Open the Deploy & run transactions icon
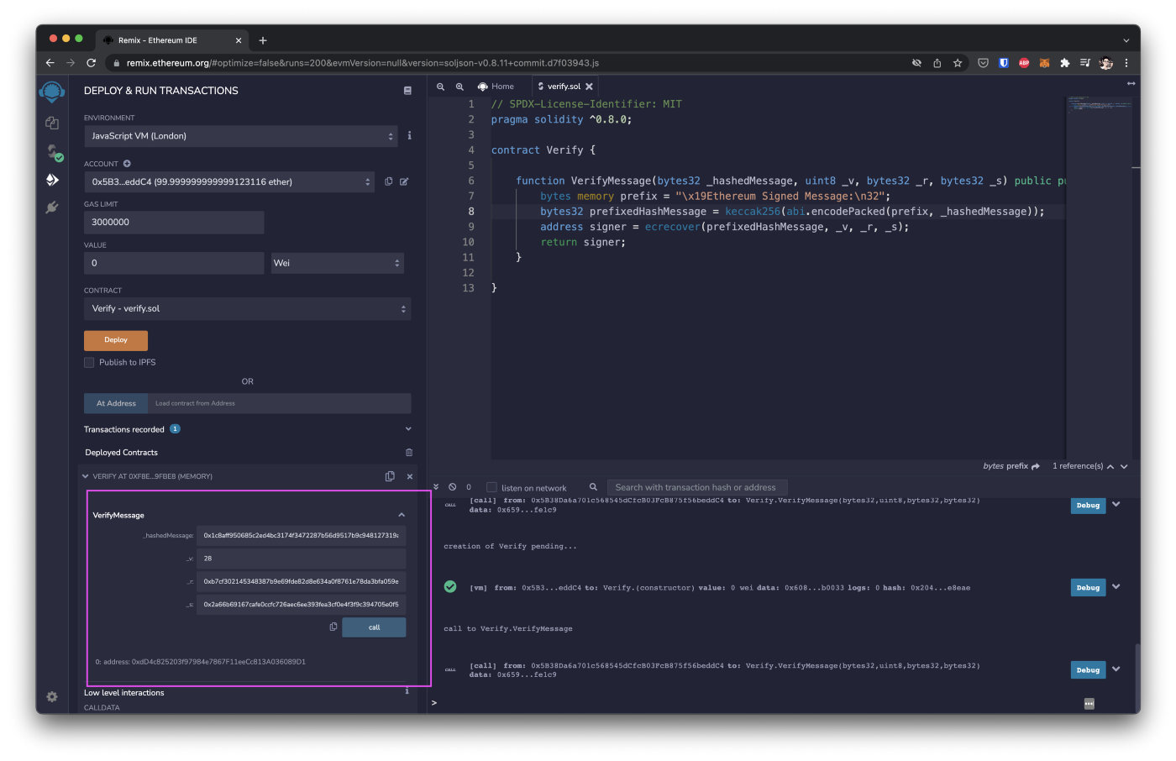The width and height of the screenshot is (1176, 761). tap(52, 180)
